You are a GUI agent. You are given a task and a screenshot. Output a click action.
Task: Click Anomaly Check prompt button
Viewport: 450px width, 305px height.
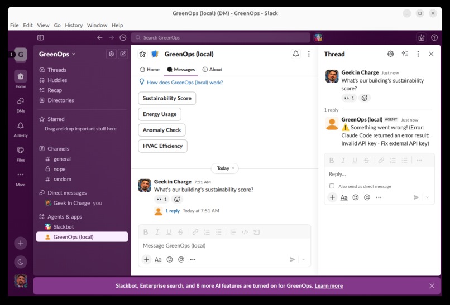coord(162,130)
